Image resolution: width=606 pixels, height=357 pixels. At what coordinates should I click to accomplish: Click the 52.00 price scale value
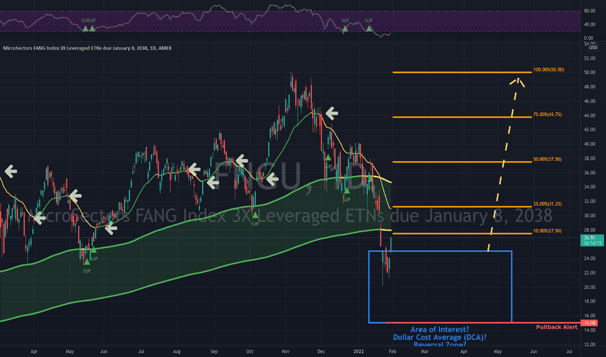click(590, 58)
